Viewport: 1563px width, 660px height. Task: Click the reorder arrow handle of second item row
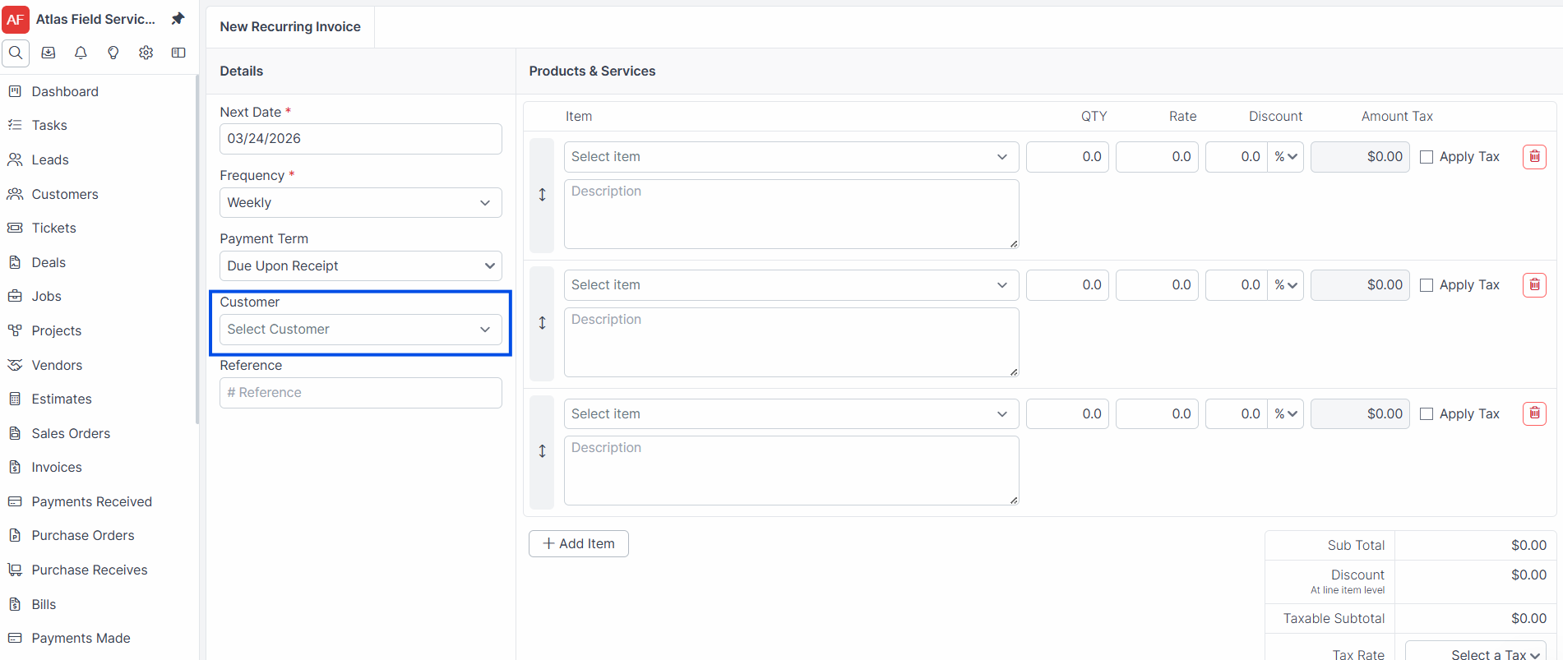point(542,323)
